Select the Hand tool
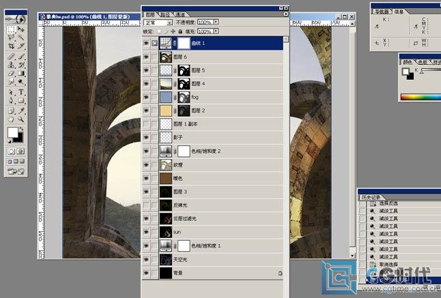Image resolution: width=441 pixels, height=298 pixels. click(x=11, y=119)
